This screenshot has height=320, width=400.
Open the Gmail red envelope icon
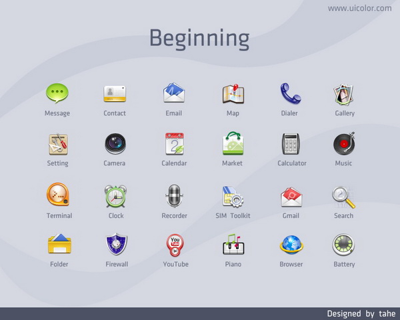pyautogui.click(x=291, y=196)
